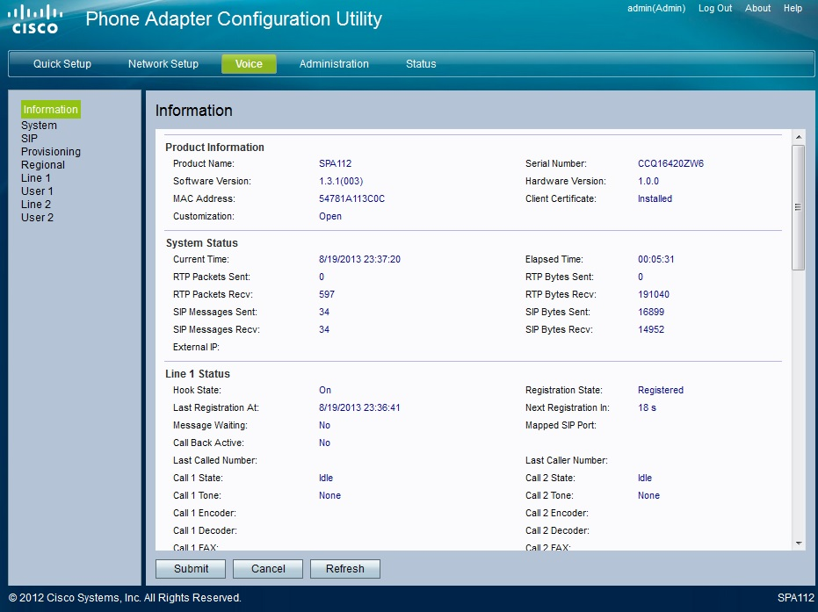
Task: Click the Mapped SIP Port label
Action: (x=561, y=425)
